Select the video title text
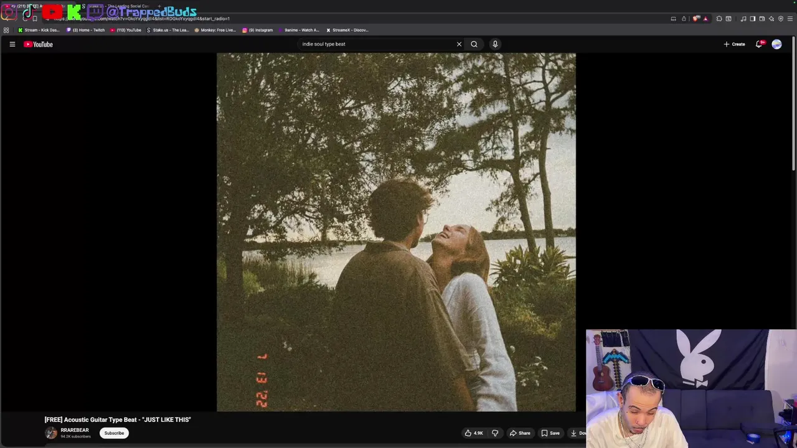 pyautogui.click(x=118, y=419)
